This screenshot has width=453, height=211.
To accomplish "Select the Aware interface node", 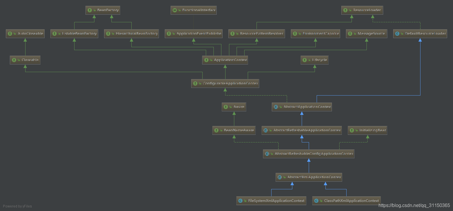I will pos(234,107).
